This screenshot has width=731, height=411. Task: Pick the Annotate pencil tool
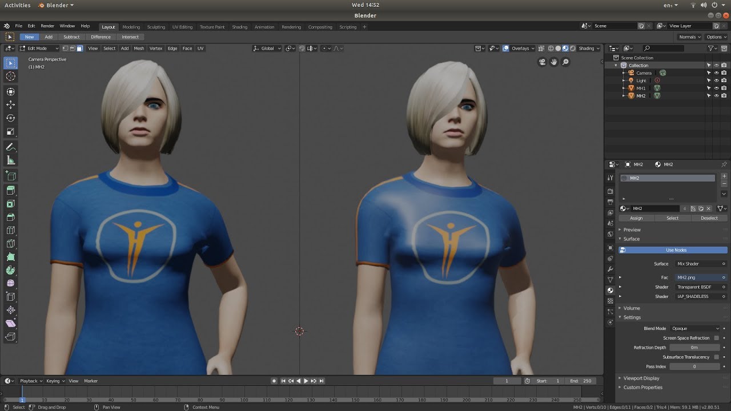pyautogui.click(x=11, y=147)
